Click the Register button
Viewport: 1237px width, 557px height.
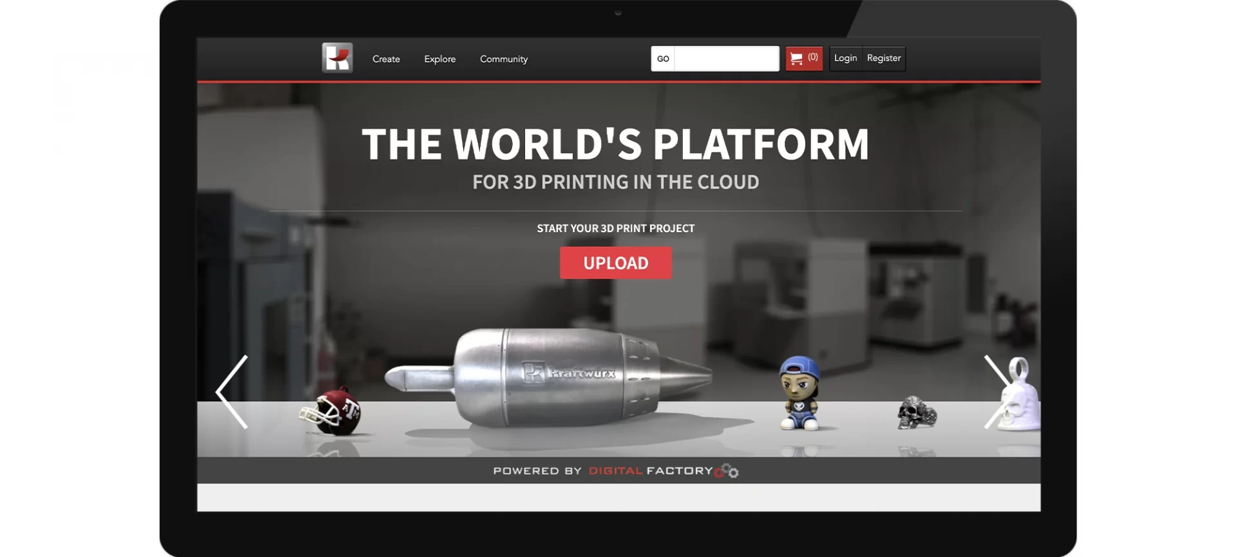[884, 58]
